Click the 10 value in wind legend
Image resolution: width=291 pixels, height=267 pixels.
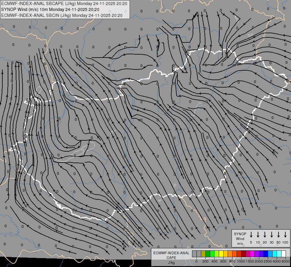point(258,242)
